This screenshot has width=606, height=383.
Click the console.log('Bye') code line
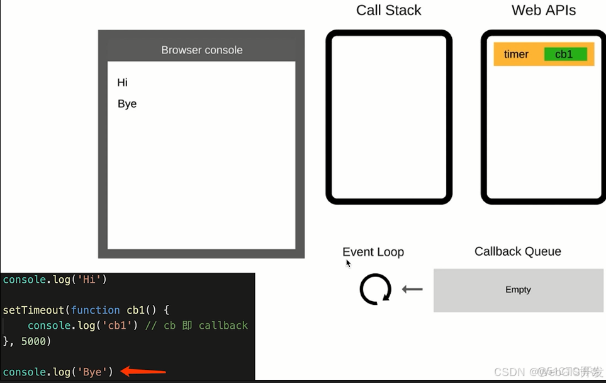coord(58,372)
